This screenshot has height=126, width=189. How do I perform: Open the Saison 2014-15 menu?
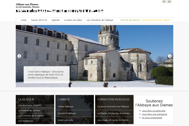coord(39,20)
